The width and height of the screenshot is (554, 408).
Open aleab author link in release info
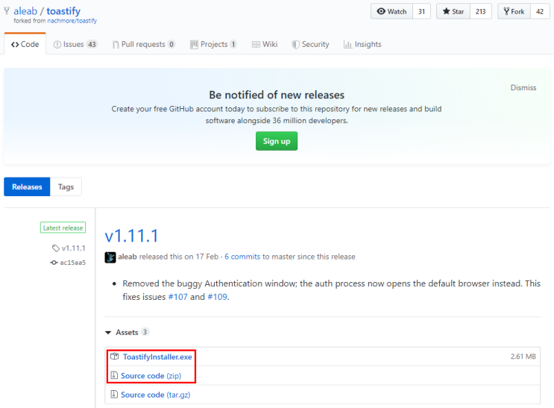pyautogui.click(x=128, y=257)
